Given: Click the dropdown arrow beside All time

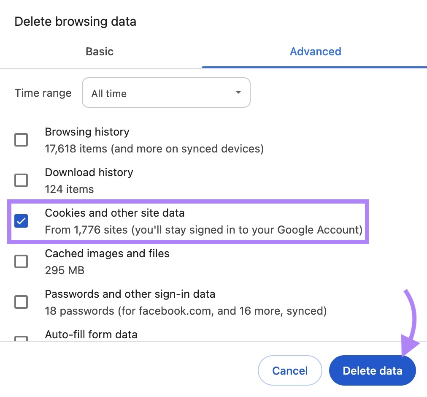Looking at the screenshot, I should 238,92.
